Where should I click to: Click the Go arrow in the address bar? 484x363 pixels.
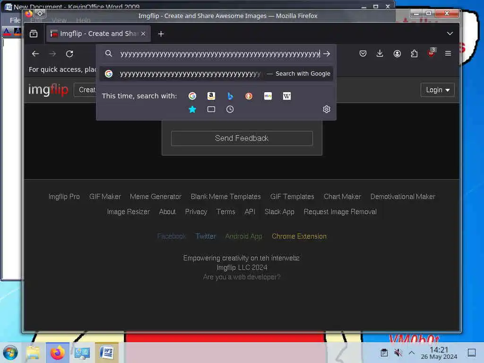[327, 54]
